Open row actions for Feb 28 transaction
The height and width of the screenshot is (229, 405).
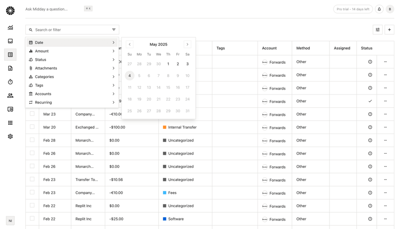tap(385, 141)
